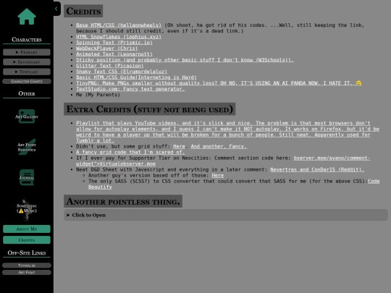Expand the Tertiary characters list

pos(27,72)
